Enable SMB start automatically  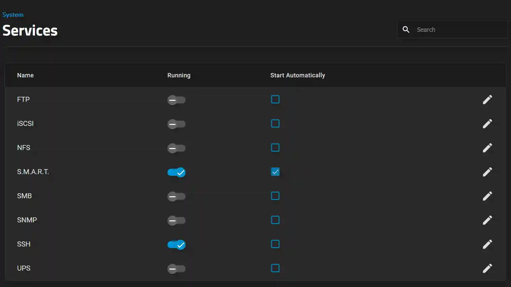tap(275, 196)
